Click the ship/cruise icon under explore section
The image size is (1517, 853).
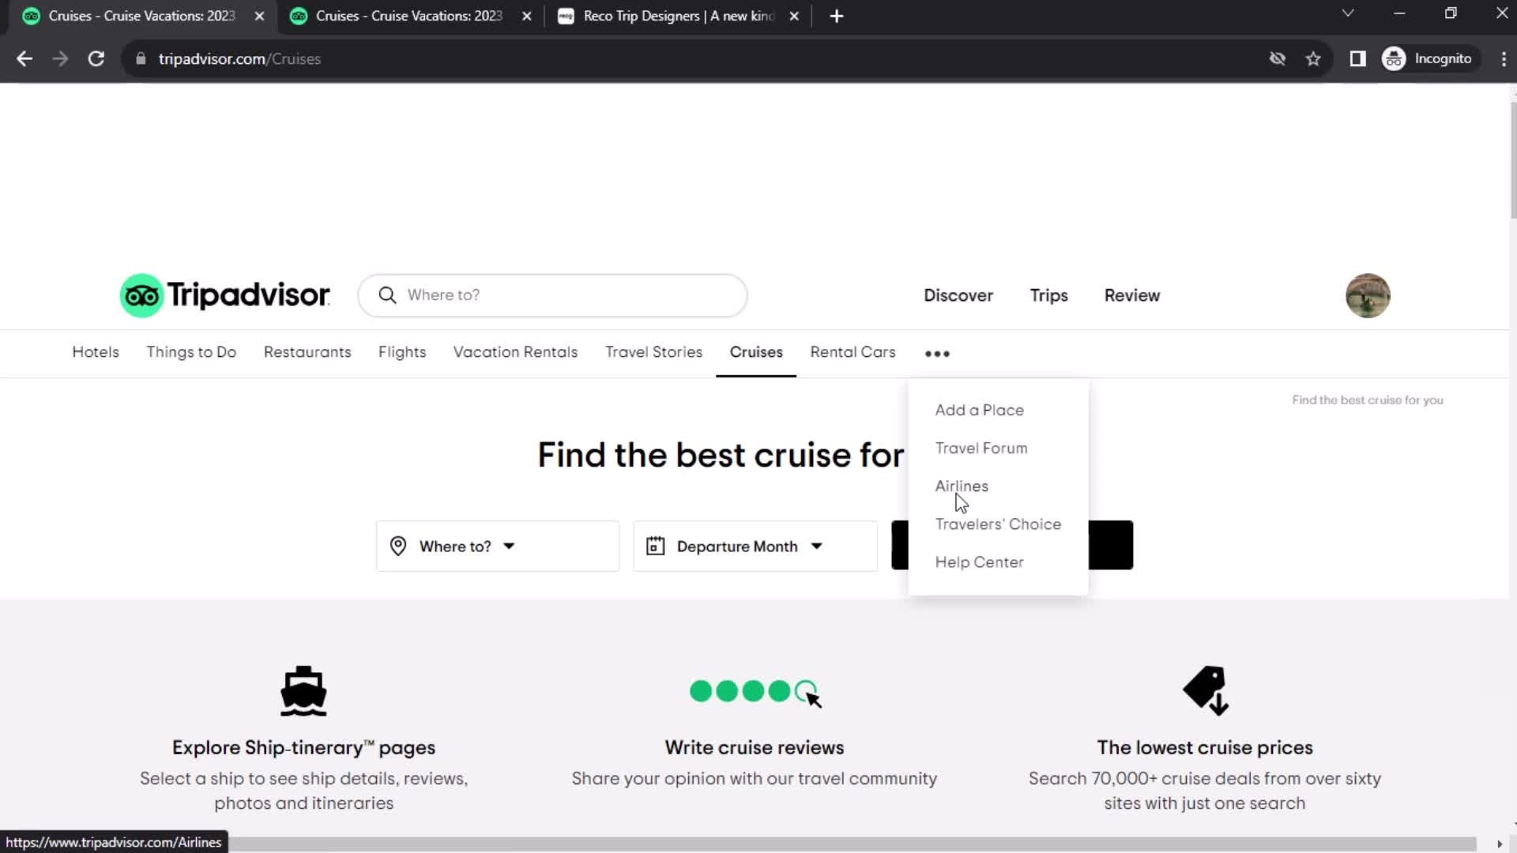303,690
